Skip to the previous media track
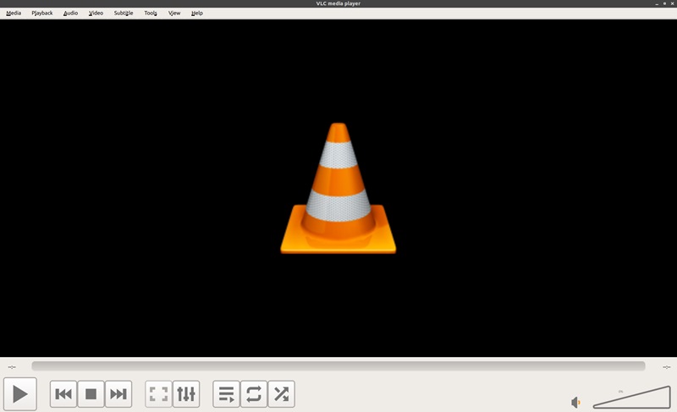 63,394
